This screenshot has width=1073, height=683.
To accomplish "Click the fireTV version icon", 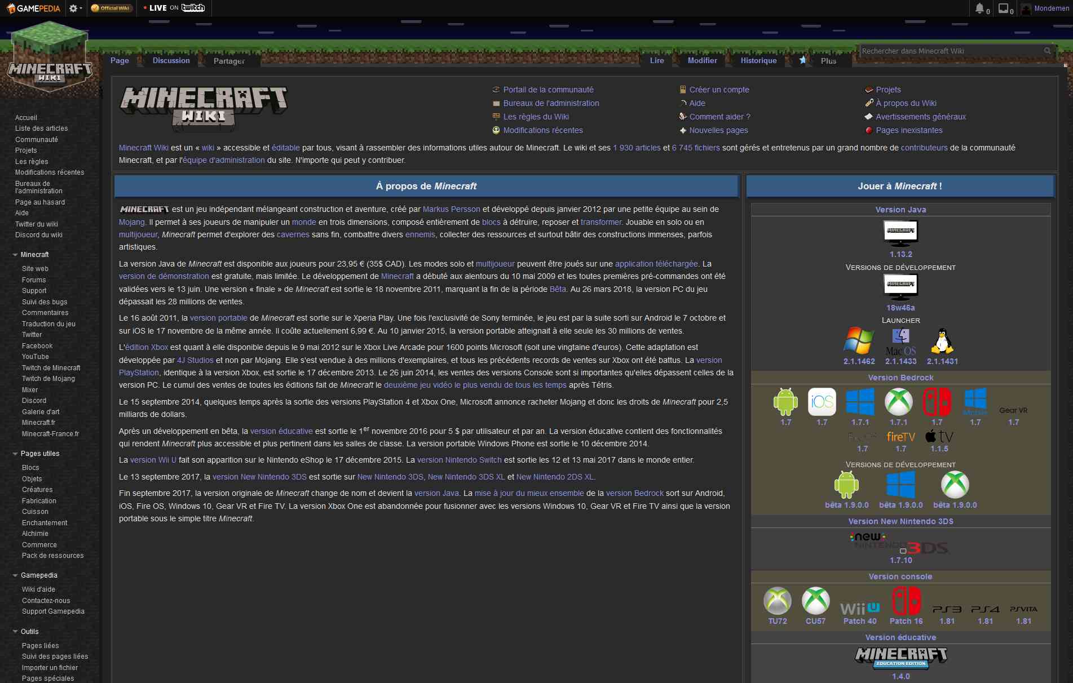I will click(900, 437).
